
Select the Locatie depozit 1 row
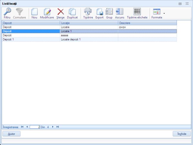click(x=89, y=39)
